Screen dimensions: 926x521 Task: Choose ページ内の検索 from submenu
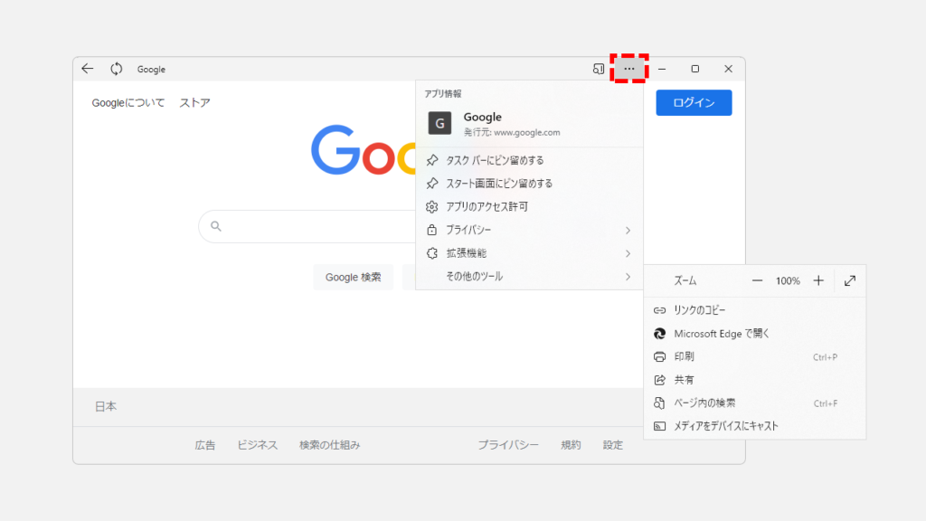(x=755, y=403)
